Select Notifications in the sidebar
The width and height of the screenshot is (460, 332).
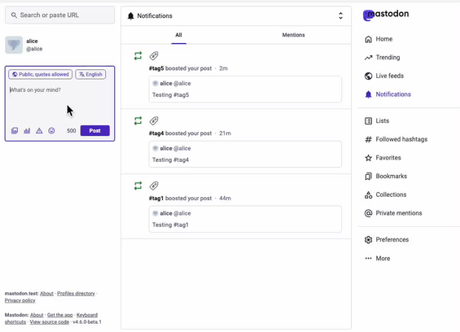[x=388, y=94]
